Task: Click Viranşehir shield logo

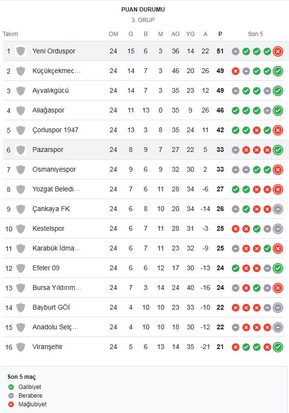Action: (21, 347)
